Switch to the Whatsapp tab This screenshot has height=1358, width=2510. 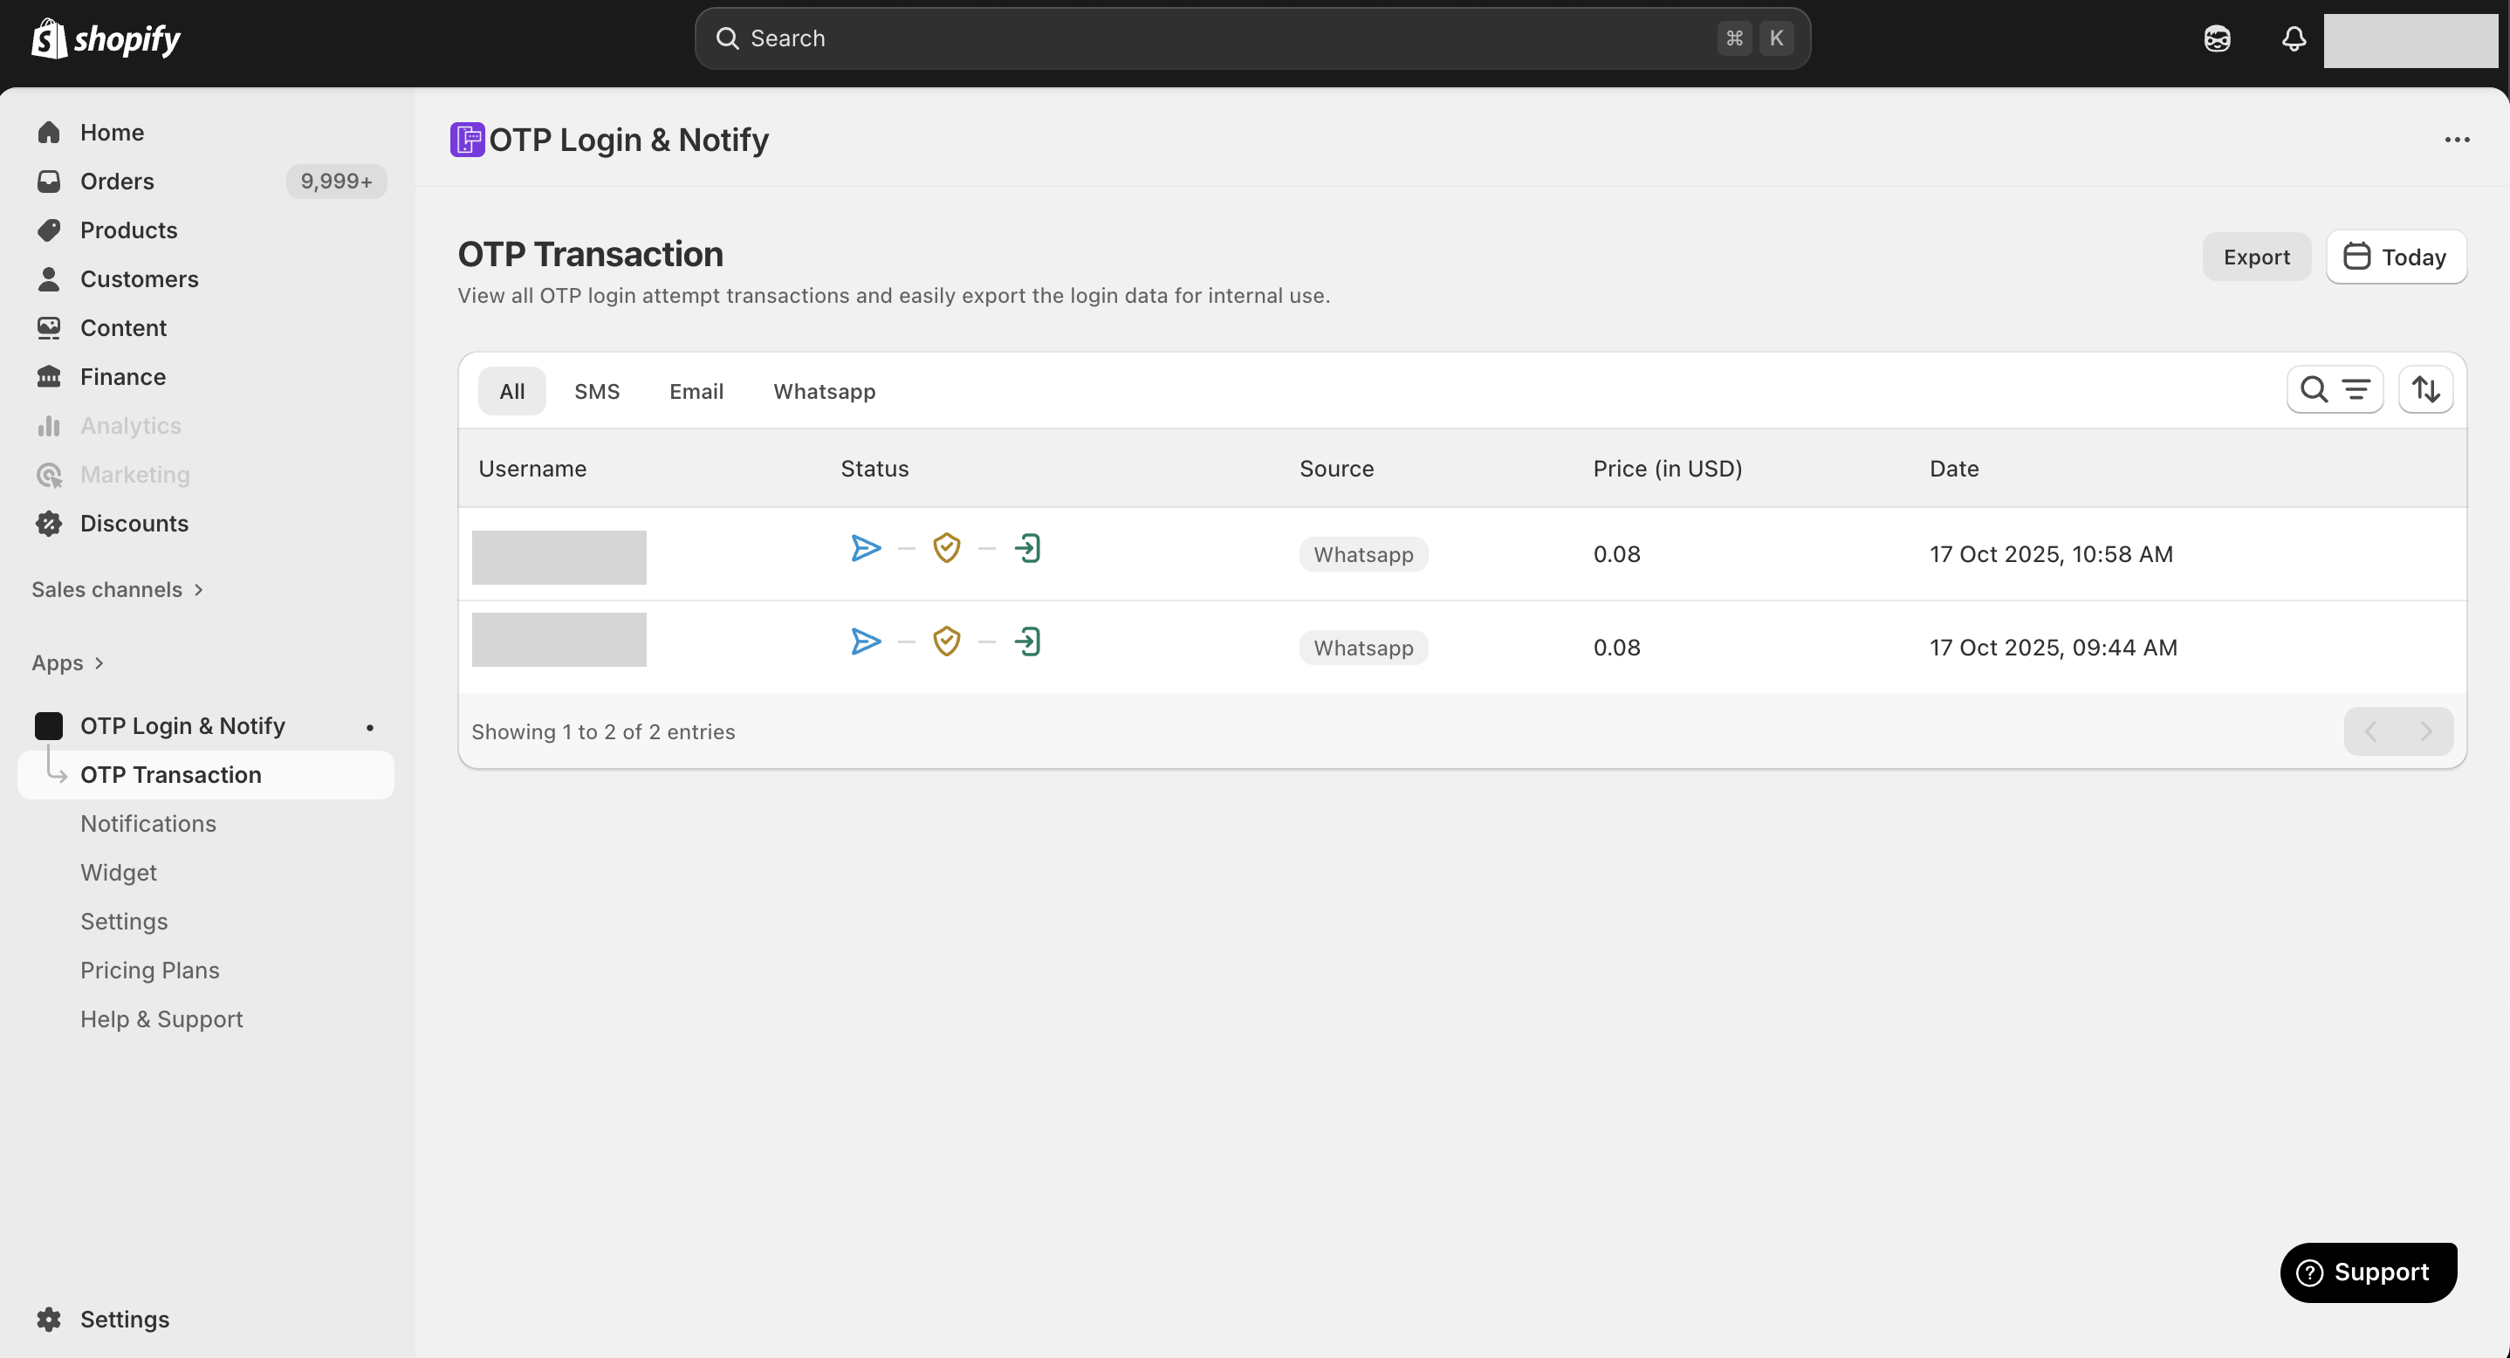[825, 392]
